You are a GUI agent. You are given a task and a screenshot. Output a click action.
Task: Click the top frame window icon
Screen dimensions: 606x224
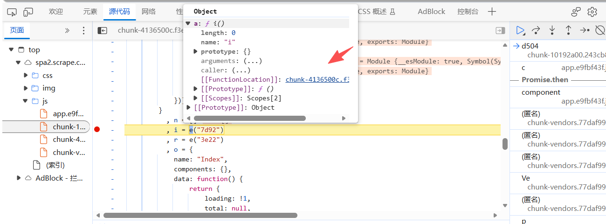(x=21, y=50)
